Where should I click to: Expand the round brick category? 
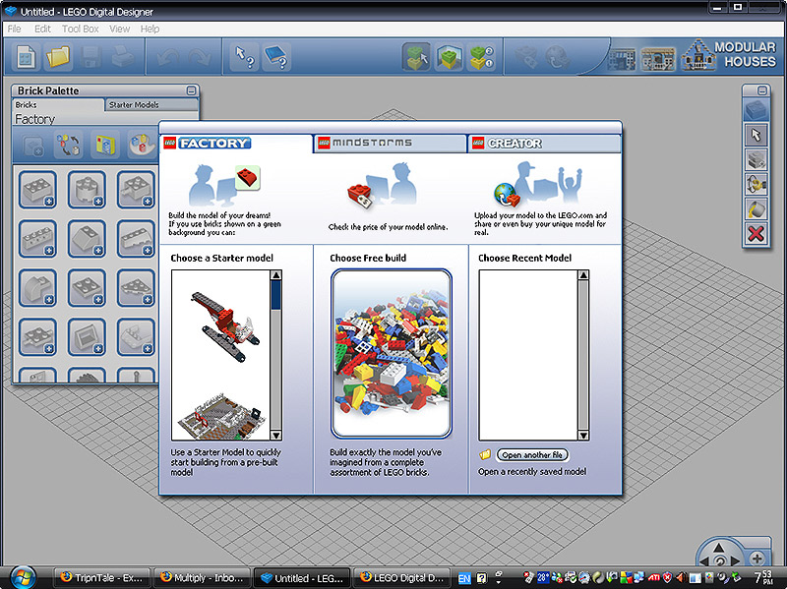(87, 190)
